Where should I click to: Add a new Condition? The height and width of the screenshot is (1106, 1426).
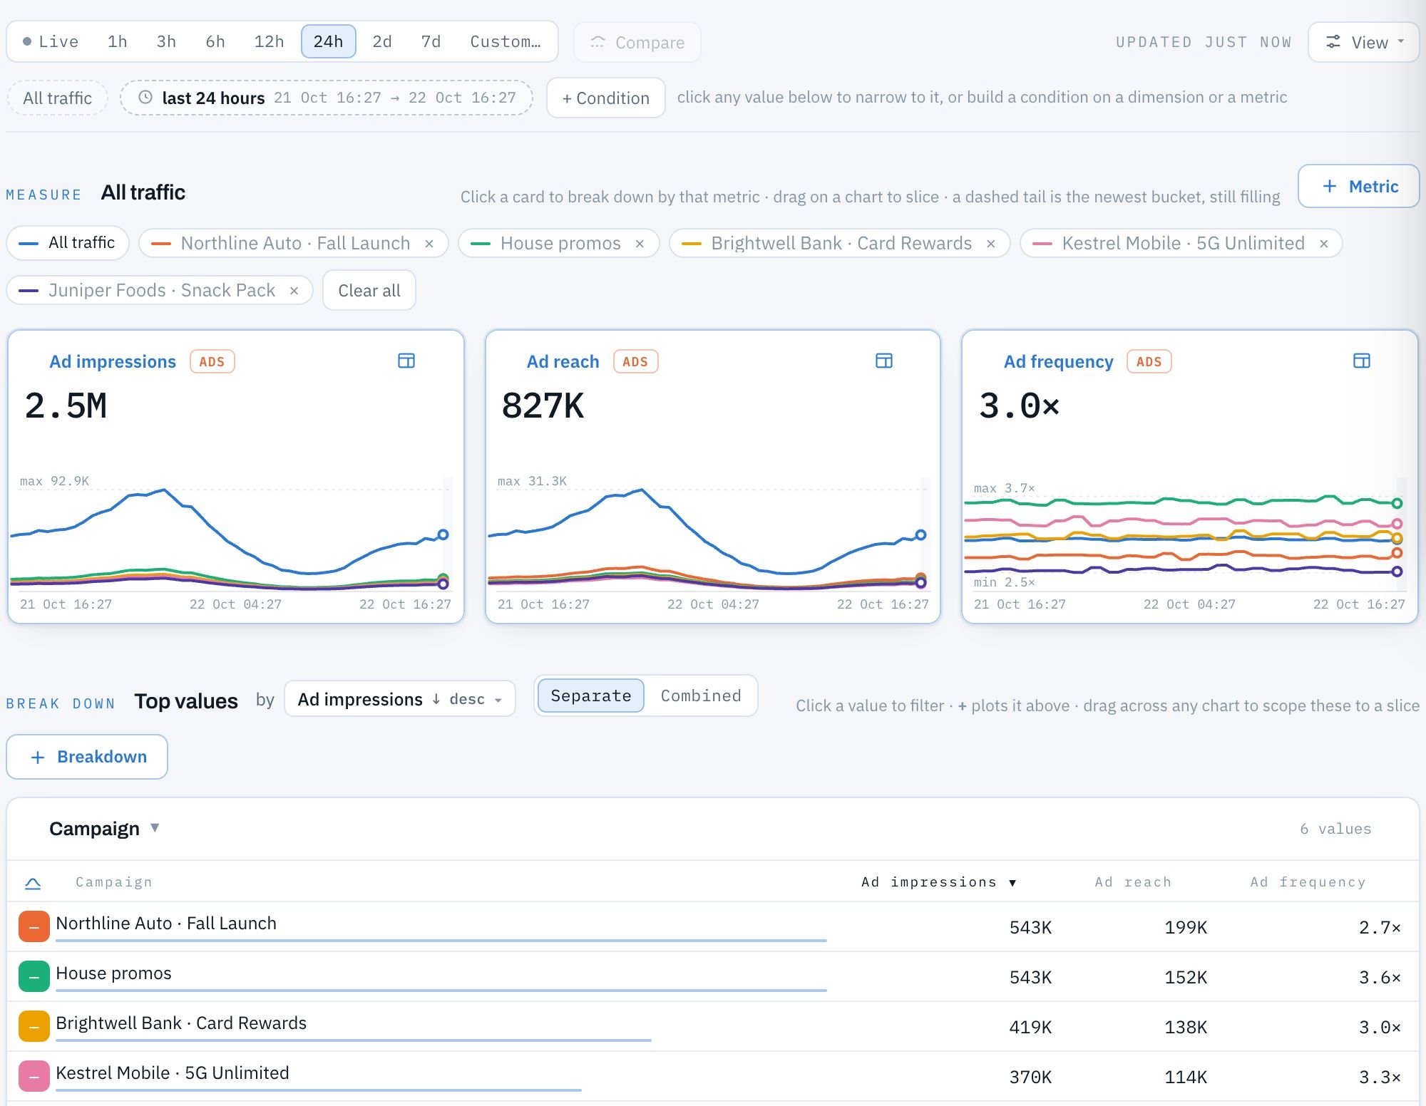click(x=606, y=98)
